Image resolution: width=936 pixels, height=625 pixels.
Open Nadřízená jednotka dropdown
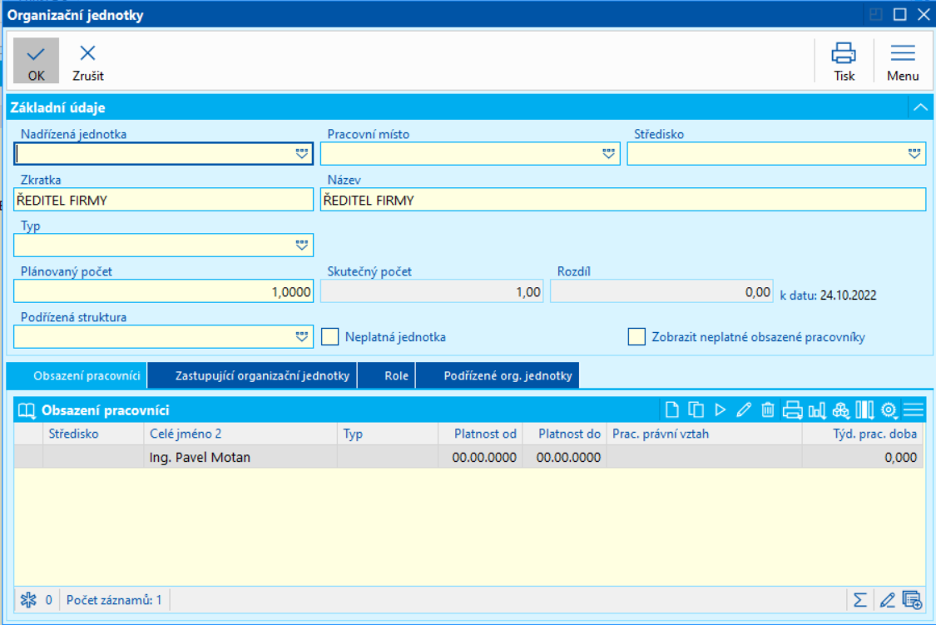(301, 153)
